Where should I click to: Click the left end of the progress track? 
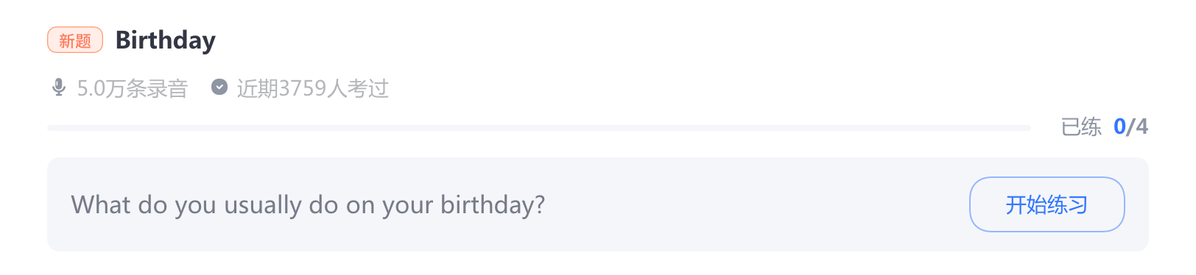(x=52, y=128)
